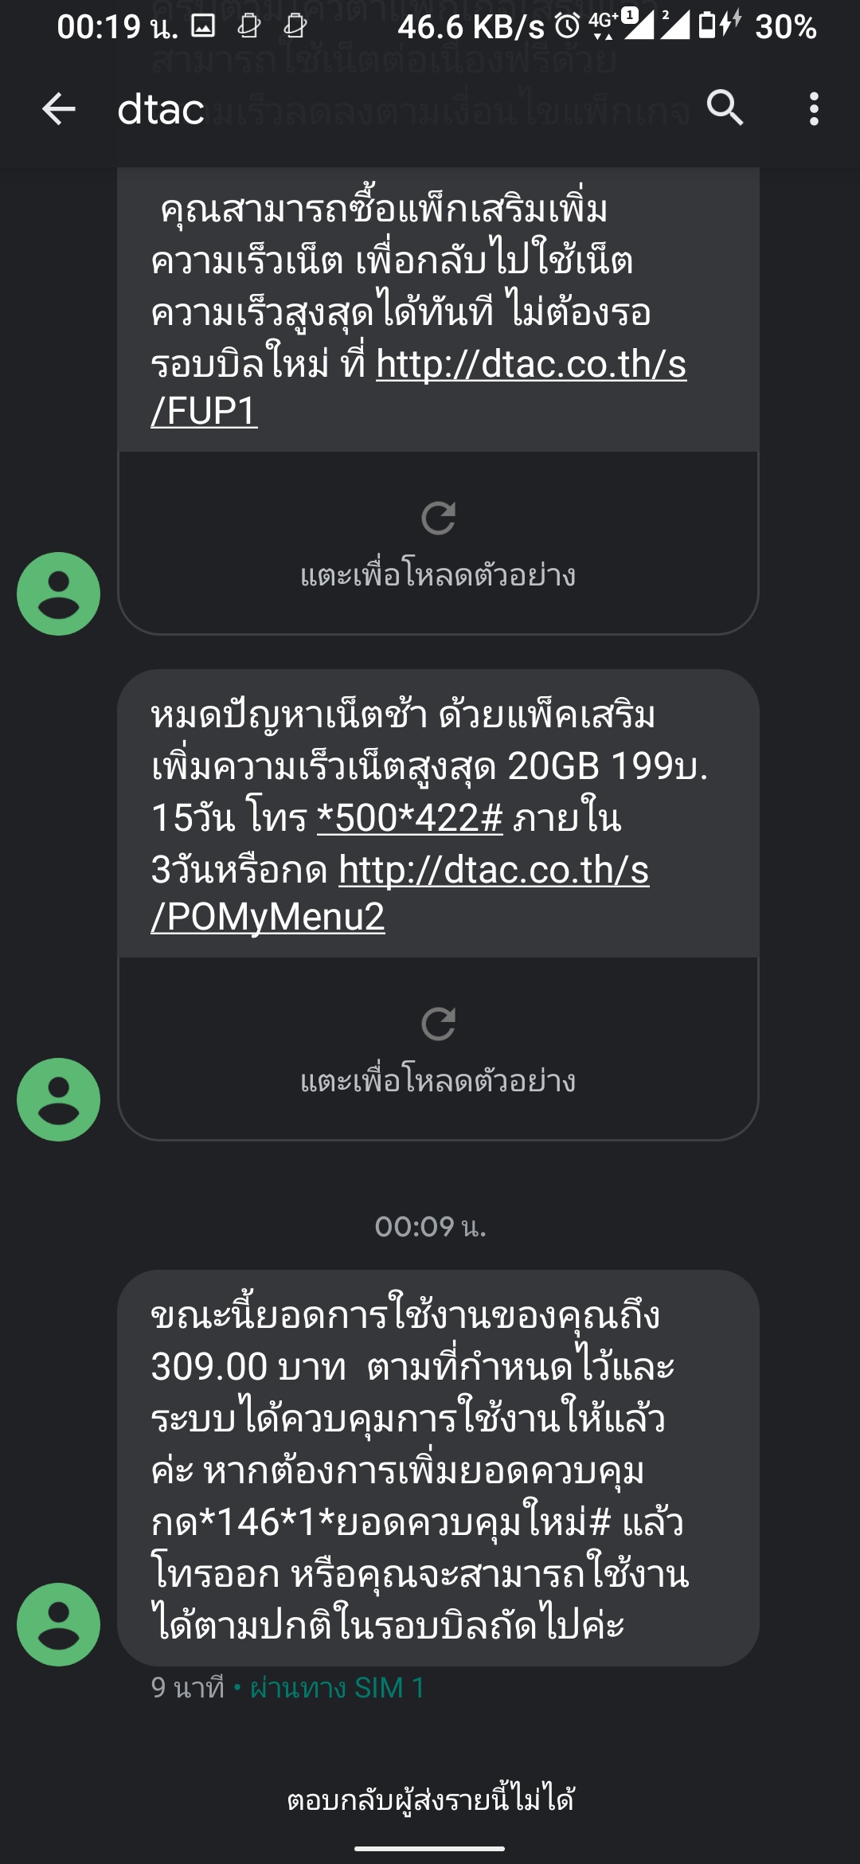Screen dimensions: 860x1864
Task: Tap reload icon under POMyMenu2 link preview
Action: point(438,1024)
